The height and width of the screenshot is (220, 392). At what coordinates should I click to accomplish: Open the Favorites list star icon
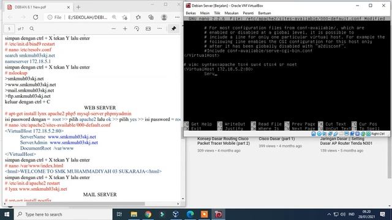[x=138, y=17]
